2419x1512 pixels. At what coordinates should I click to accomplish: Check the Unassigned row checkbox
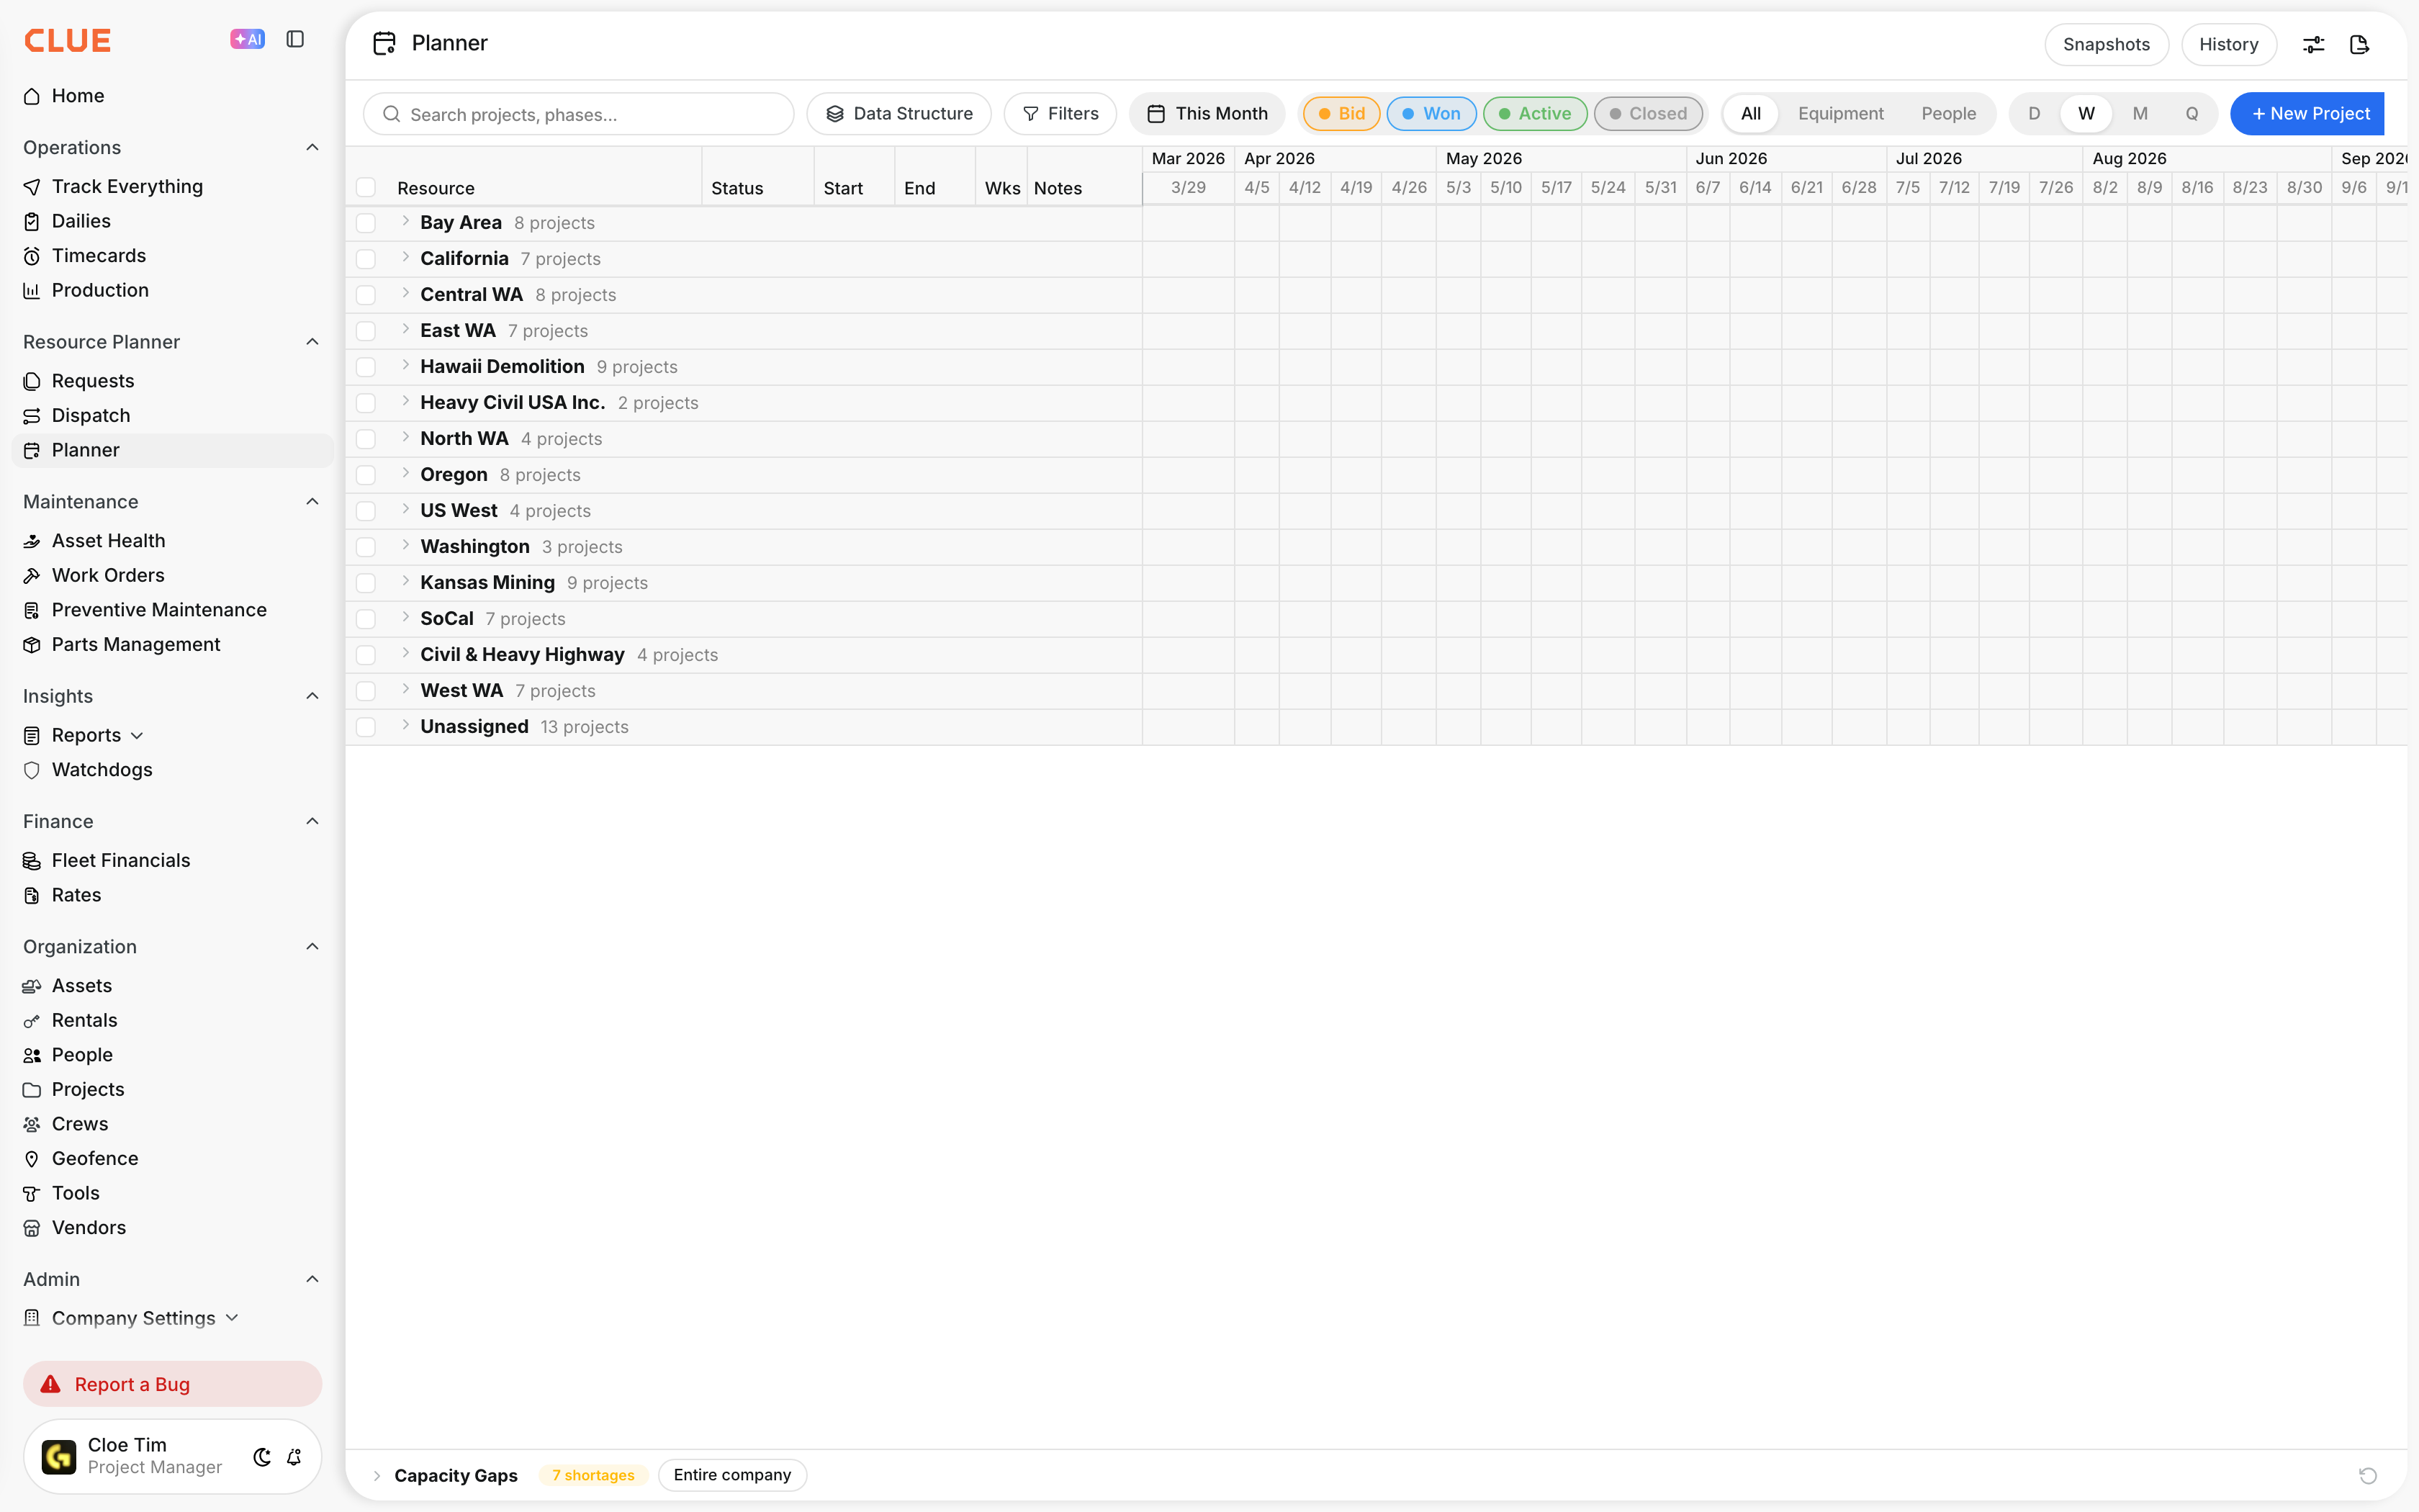(366, 728)
